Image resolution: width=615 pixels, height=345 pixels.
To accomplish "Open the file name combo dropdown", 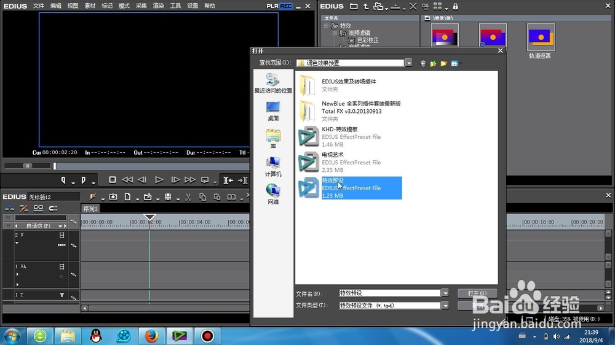I will point(445,293).
